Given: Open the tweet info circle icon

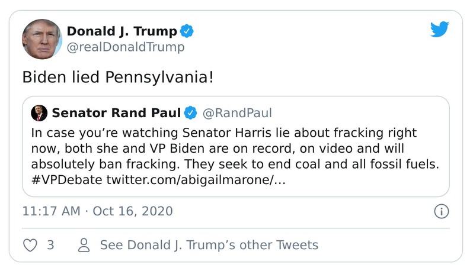Looking at the screenshot, I should [x=441, y=211].
